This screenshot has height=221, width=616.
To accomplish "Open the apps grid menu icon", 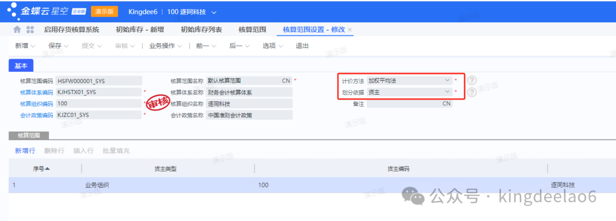I will point(30,30).
